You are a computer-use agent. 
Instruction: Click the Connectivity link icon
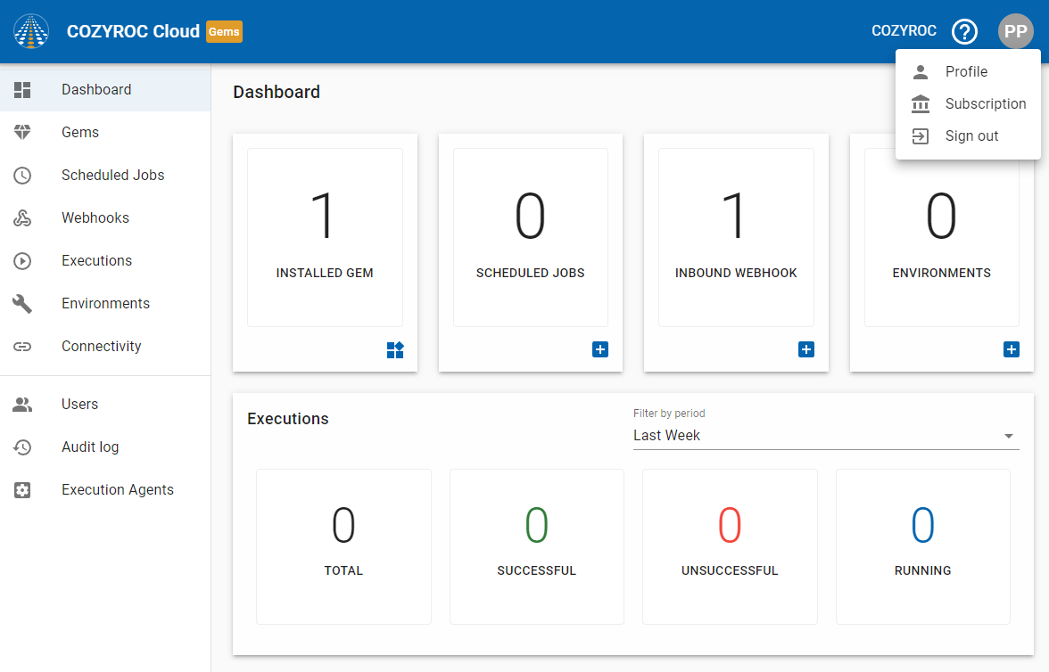tap(22, 347)
